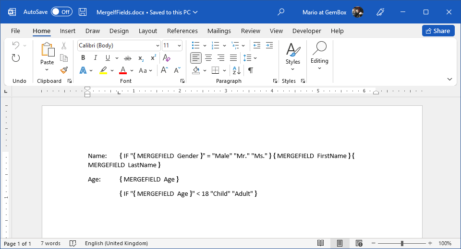
Task: Click the Format Painter icon
Action: click(64, 70)
